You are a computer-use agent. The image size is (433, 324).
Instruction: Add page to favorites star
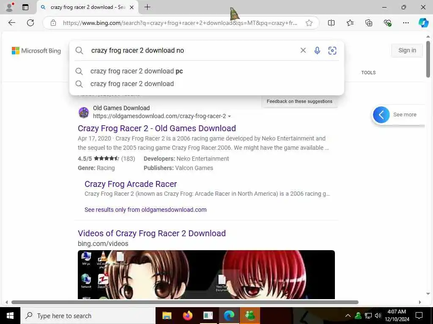pyautogui.click(x=309, y=23)
